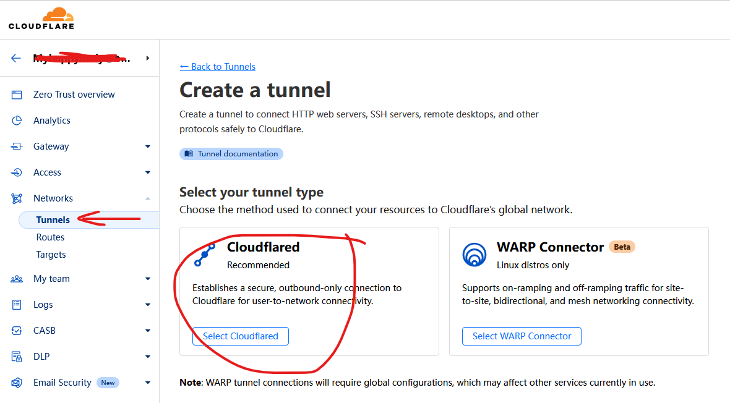Image resolution: width=730 pixels, height=403 pixels.
Task: Expand the CASB menu arrow
Action: (x=148, y=331)
